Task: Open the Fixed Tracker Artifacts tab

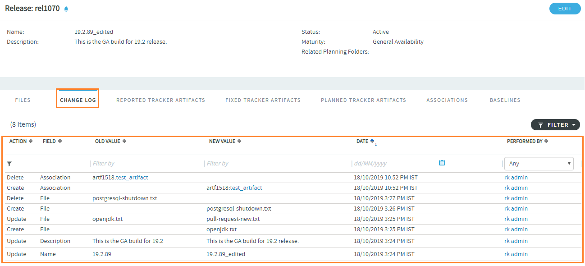Action: pos(263,100)
